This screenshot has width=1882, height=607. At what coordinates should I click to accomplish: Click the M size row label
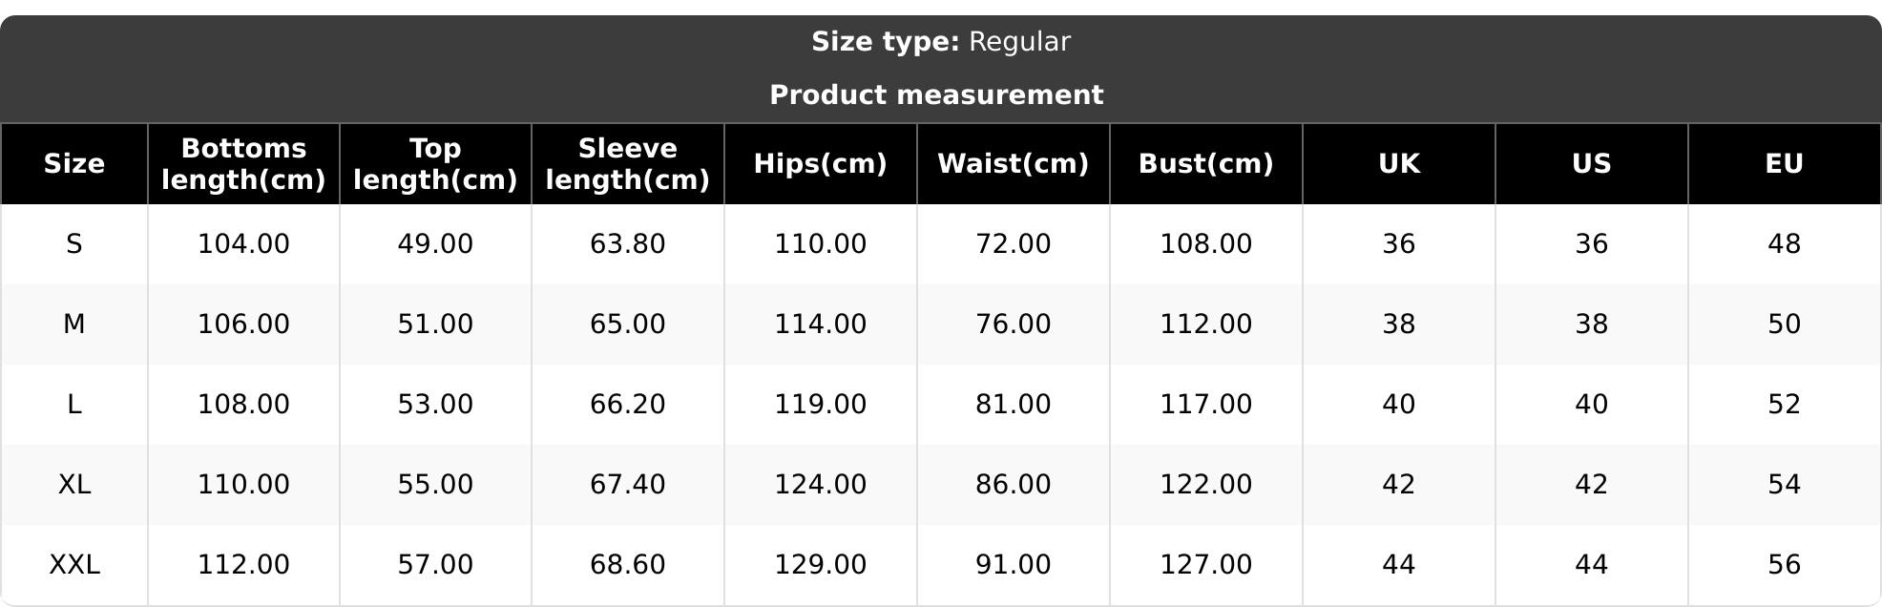(x=74, y=324)
